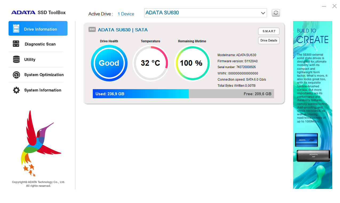Click the WWN 0000000000000000 text
The width and height of the screenshot is (340, 203).
coord(238,73)
